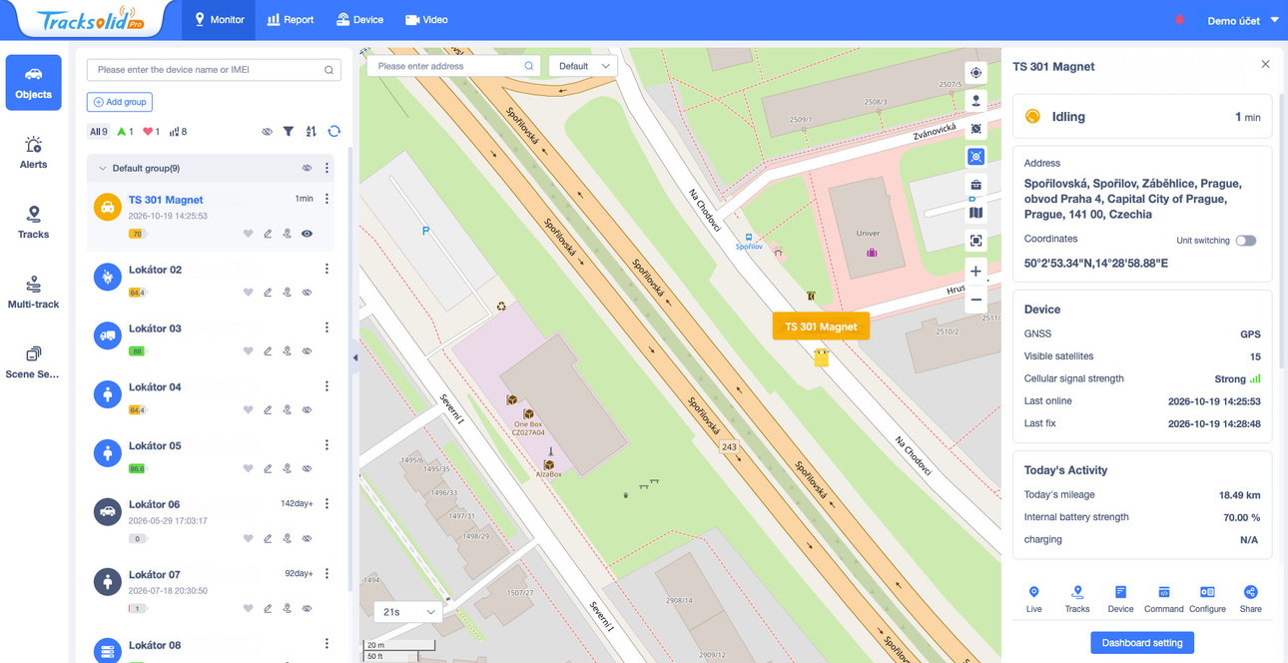1288x663 pixels.
Task: Open Configure action in device panel
Action: (x=1207, y=599)
